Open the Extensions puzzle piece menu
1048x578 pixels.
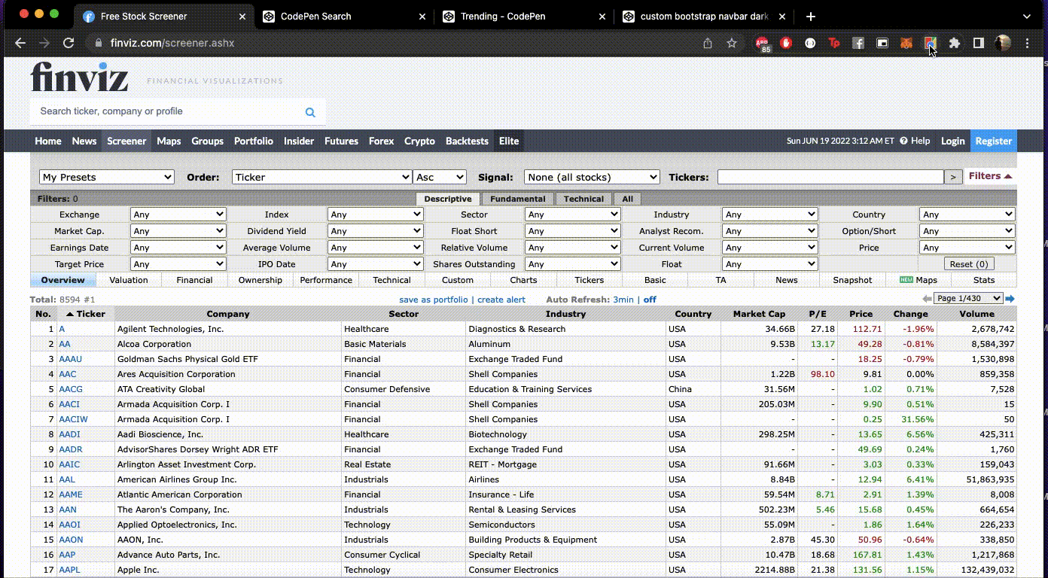tap(955, 43)
